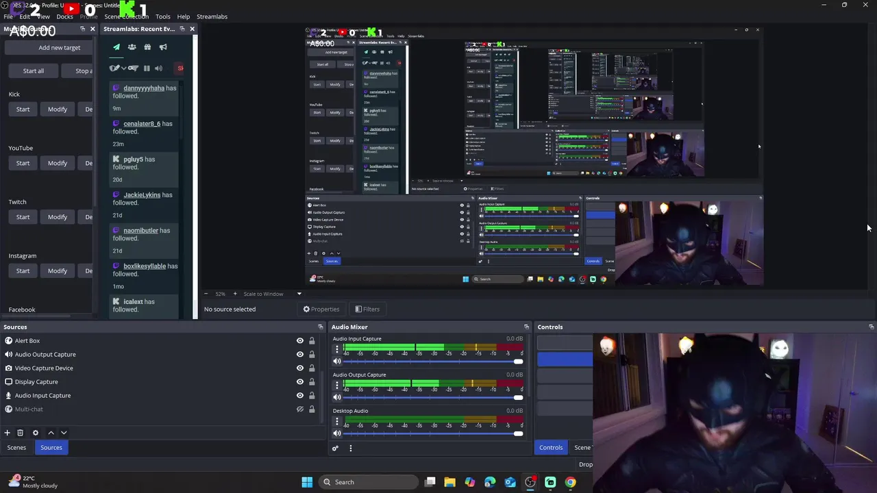
Task: Mute Audio Input Capture speaker icon
Action: [x=337, y=361]
